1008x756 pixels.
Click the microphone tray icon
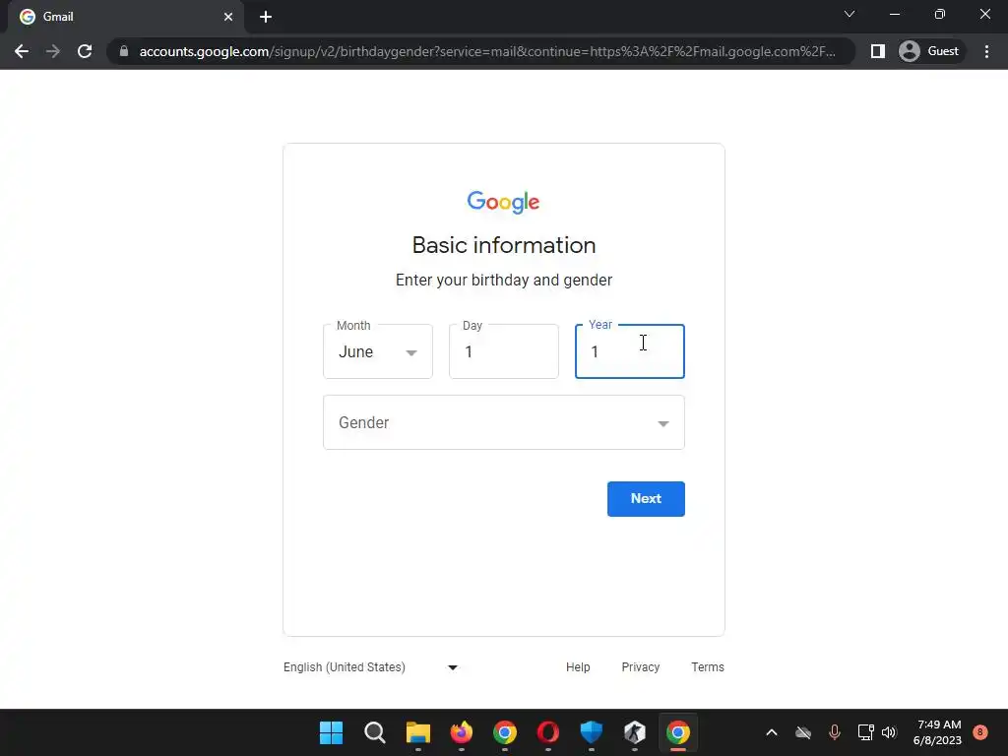click(x=835, y=732)
